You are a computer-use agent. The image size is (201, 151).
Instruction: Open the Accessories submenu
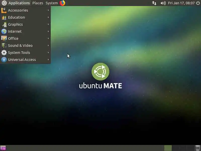click(25, 10)
